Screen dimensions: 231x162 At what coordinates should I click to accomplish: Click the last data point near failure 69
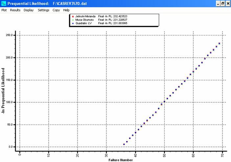click(219, 43)
